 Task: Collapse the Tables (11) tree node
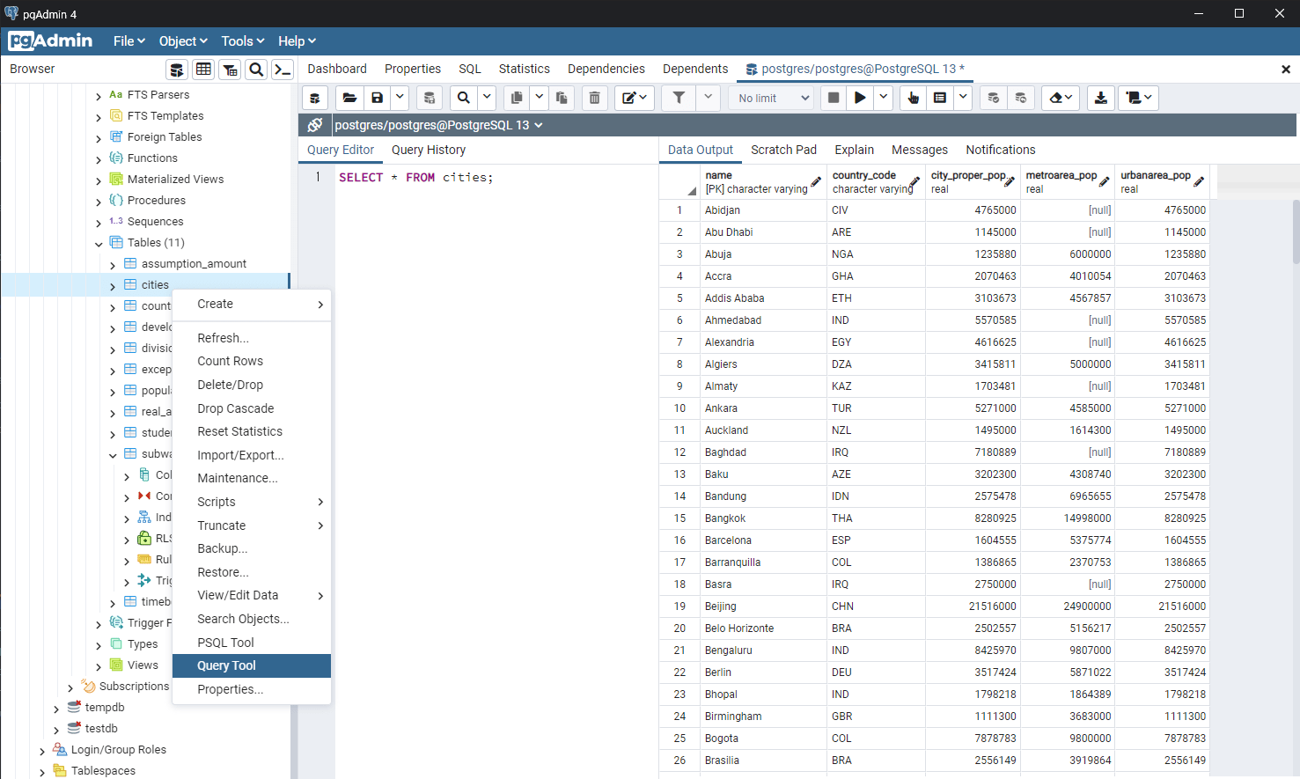[x=99, y=243]
